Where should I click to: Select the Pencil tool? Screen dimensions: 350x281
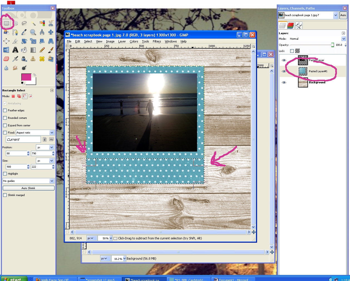click(42, 50)
